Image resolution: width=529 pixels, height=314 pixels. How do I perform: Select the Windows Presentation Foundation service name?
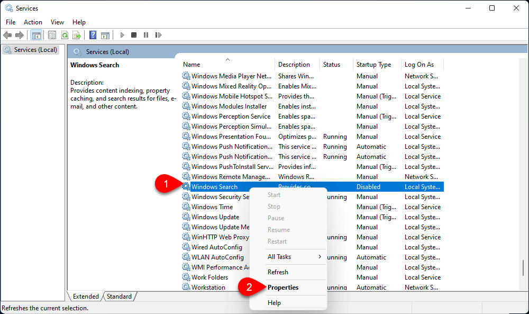231,137
